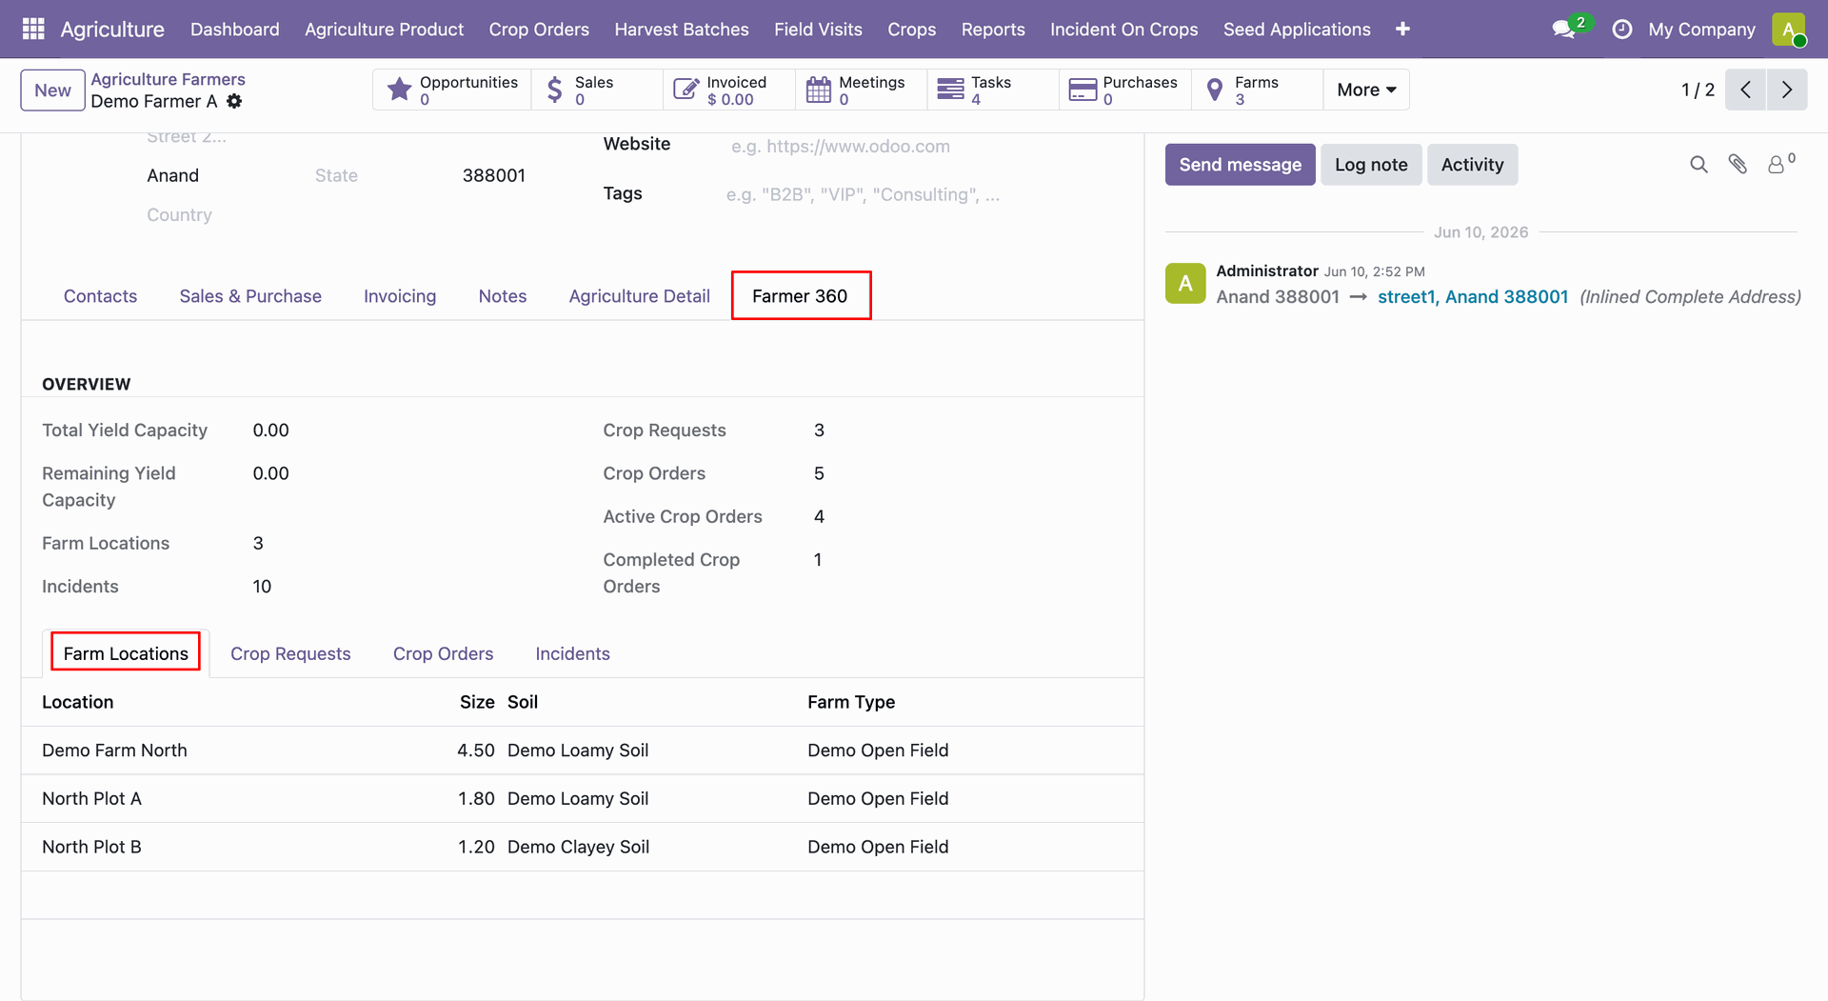Viewport: 1828px width, 1001px height.
Task: Open the apps grid menu icon
Action: click(x=33, y=29)
